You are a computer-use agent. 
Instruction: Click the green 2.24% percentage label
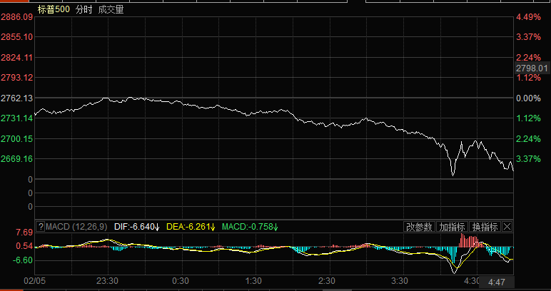[x=528, y=139]
